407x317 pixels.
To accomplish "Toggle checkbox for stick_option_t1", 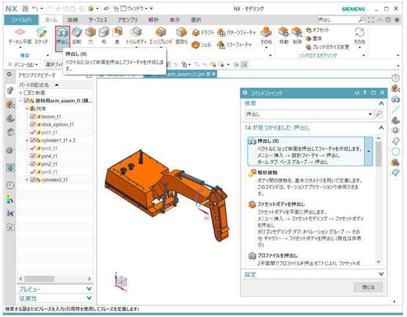I will (32, 124).
